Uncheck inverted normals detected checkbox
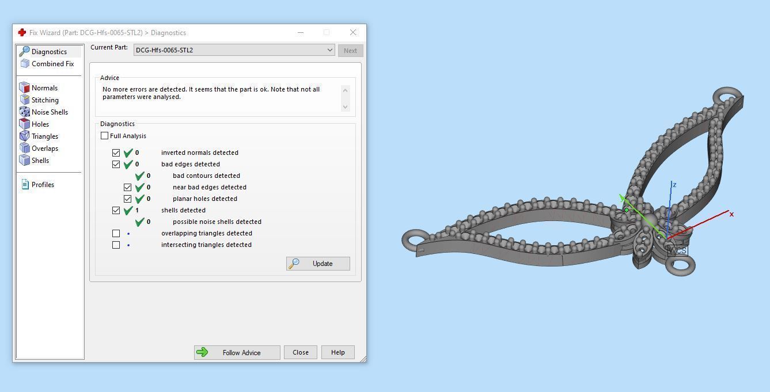Viewport: 770px width, 392px height. point(116,153)
